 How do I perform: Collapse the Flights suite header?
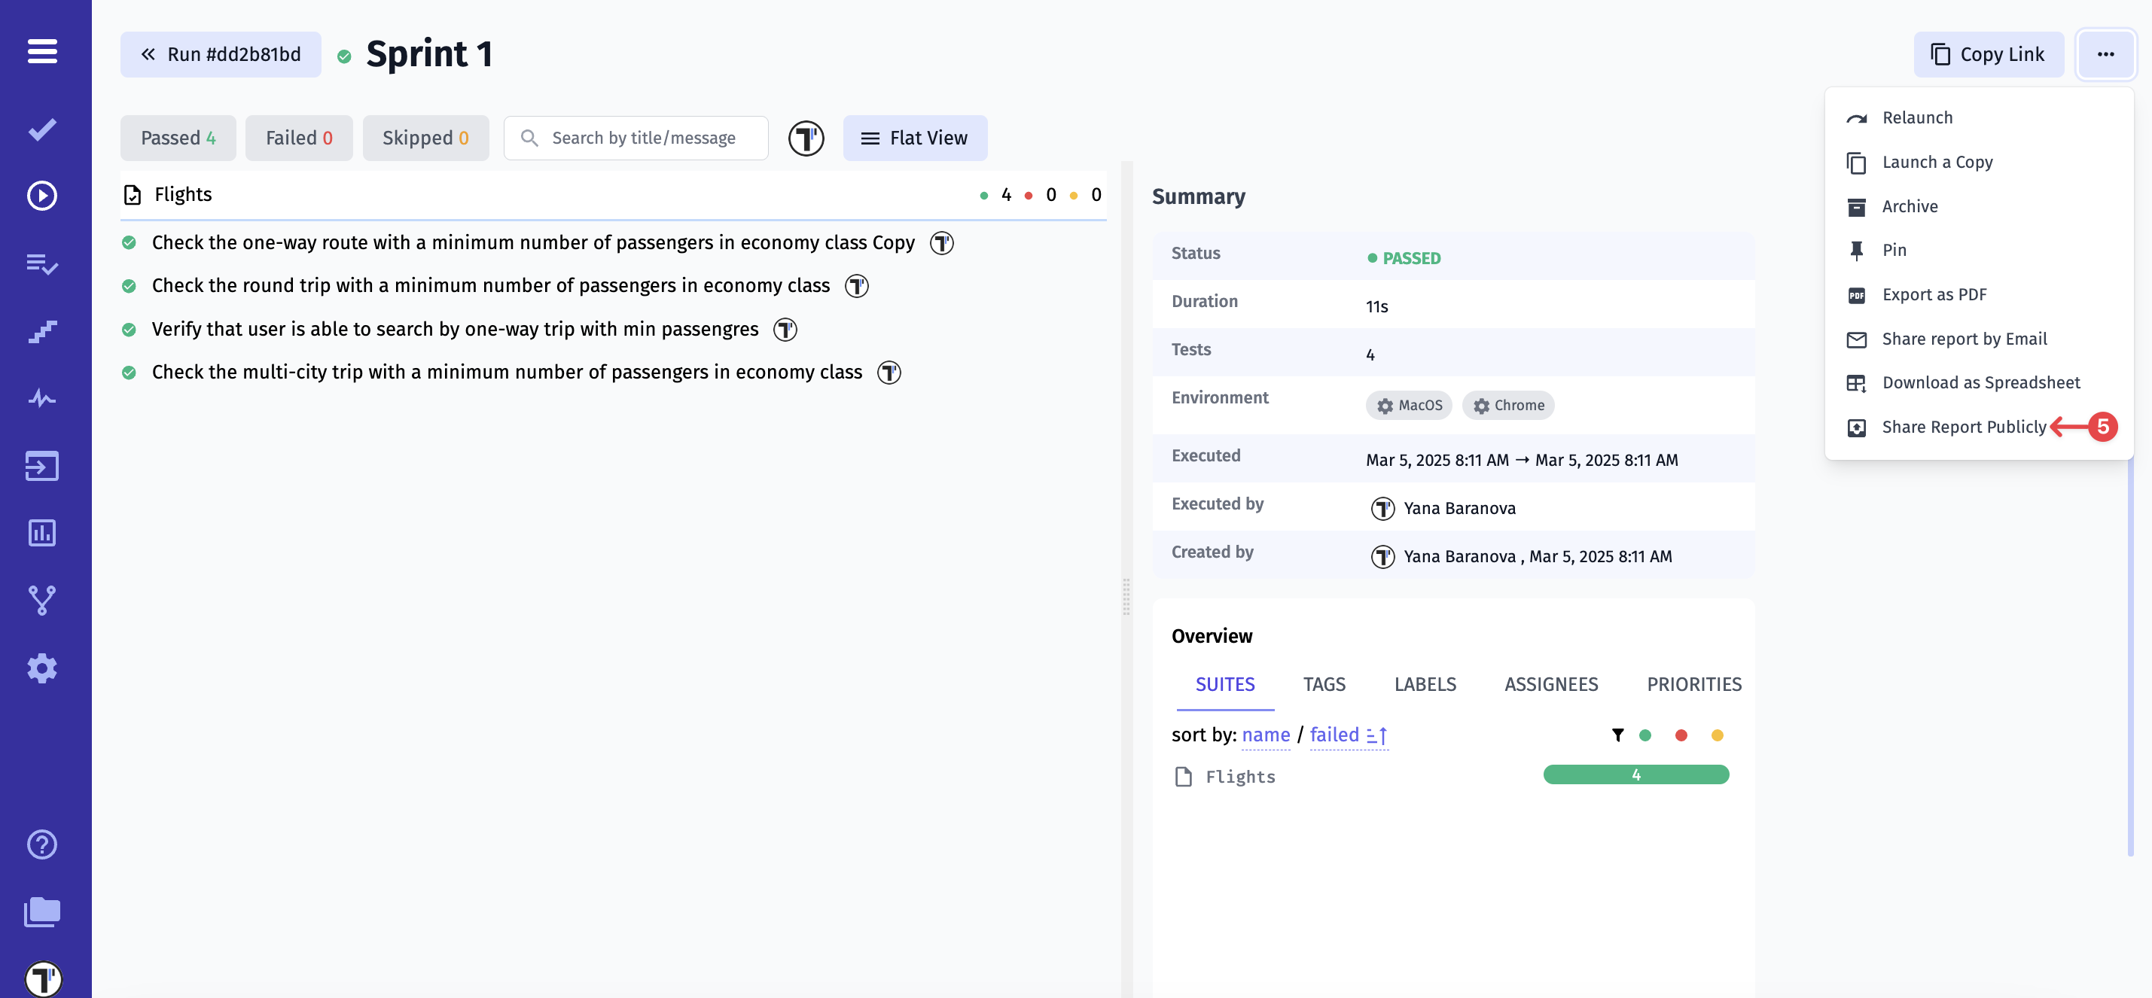point(183,195)
